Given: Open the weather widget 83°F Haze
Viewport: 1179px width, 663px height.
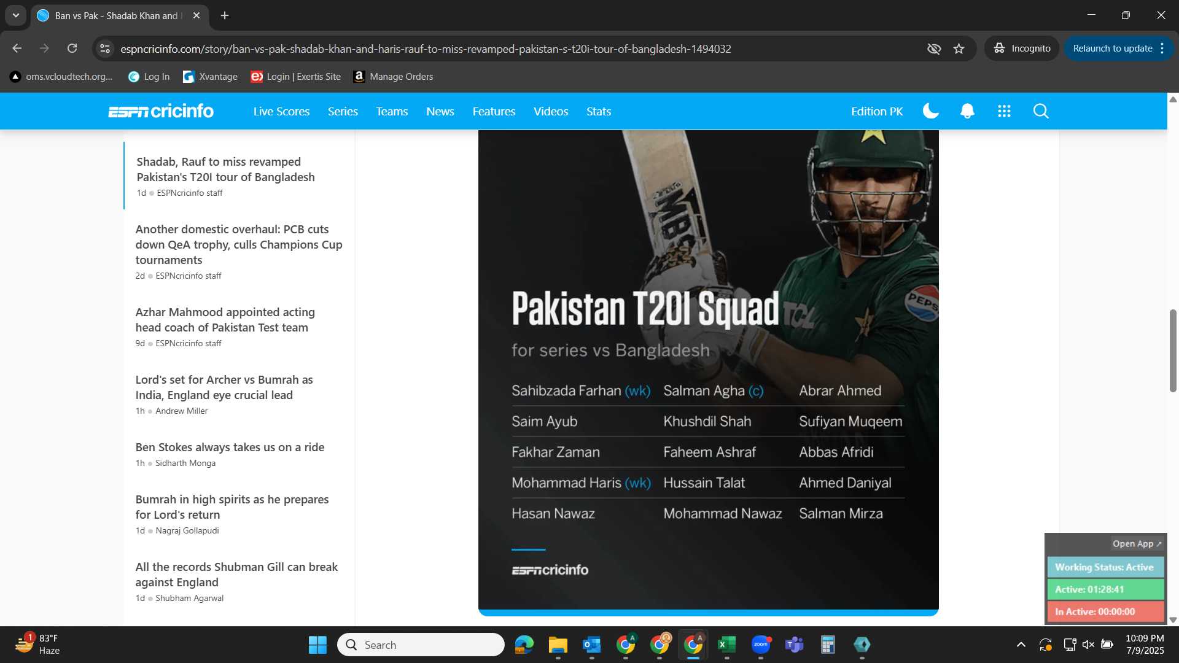Looking at the screenshot, I should coord(37,645).
